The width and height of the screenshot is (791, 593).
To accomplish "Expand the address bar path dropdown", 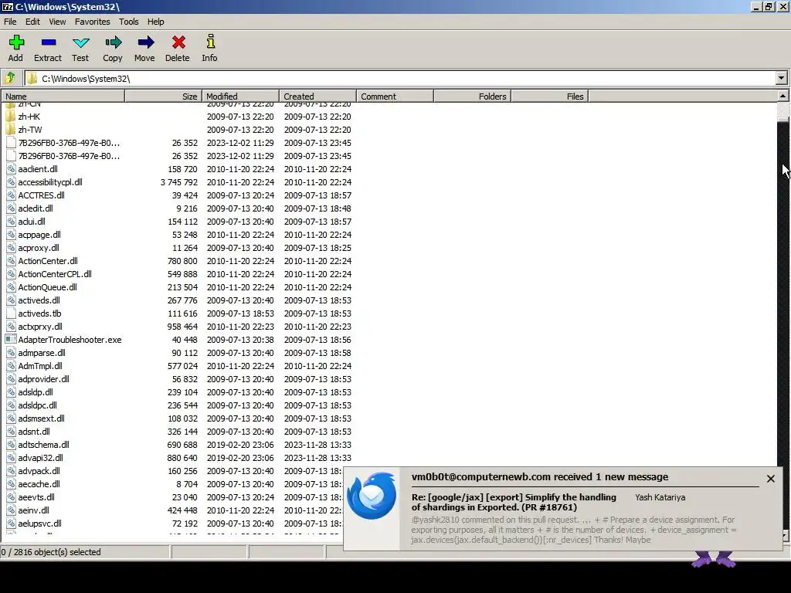I will 781,78.
